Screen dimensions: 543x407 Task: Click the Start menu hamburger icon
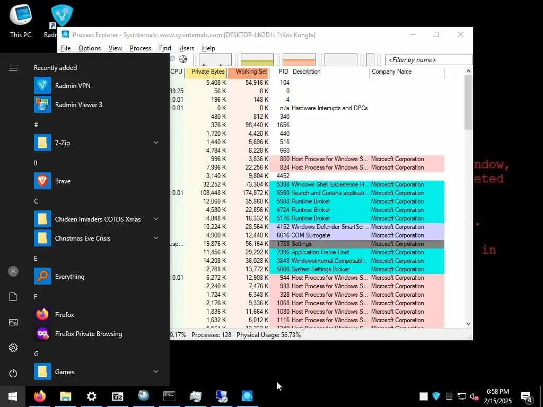[x=13, y=68]
